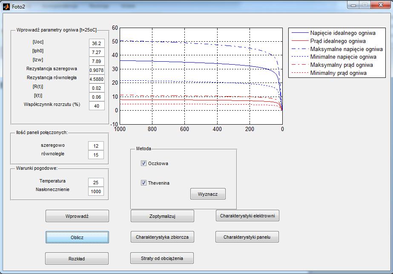
Task: Click legend entry Minimalne napięcie ogniwa
Action: coord(334,57)
